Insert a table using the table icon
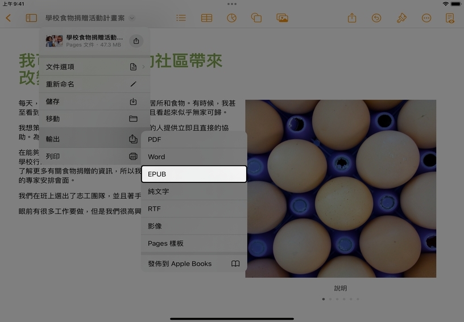464x322 pixels. pyautogui.click(x=206, y=18)
